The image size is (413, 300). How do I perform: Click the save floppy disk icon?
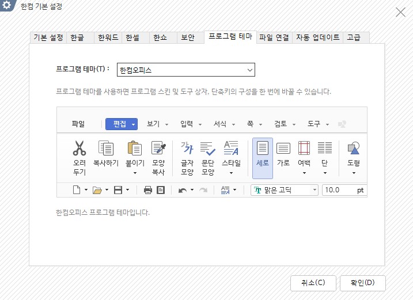click(118, 190)
